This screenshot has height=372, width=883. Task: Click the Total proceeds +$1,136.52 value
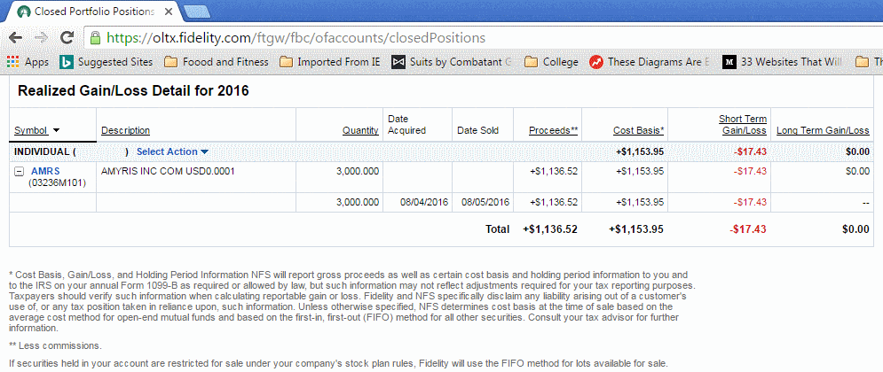[x=550, y=229]
